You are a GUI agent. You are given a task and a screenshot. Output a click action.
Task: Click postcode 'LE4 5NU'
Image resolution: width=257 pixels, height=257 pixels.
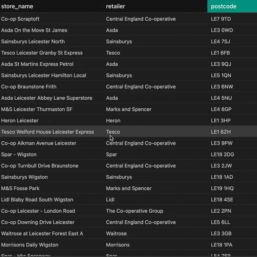[x=221, y=98]
